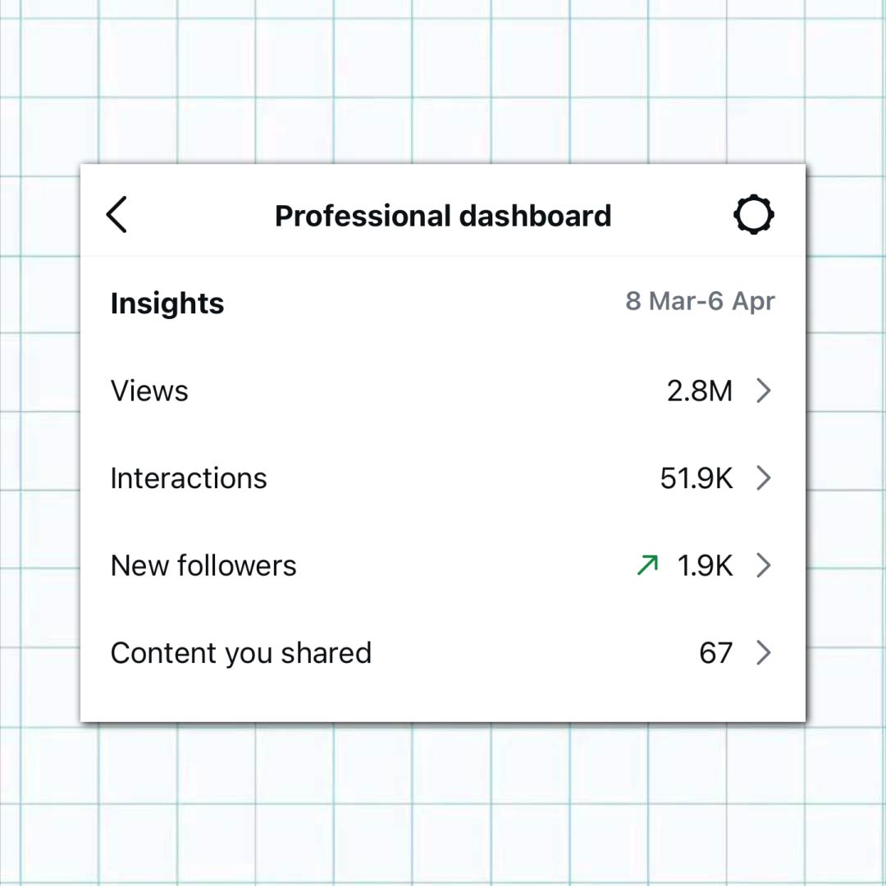Open the Interactions row label
This screenshot has width=886, height=886.
(189, 478)
